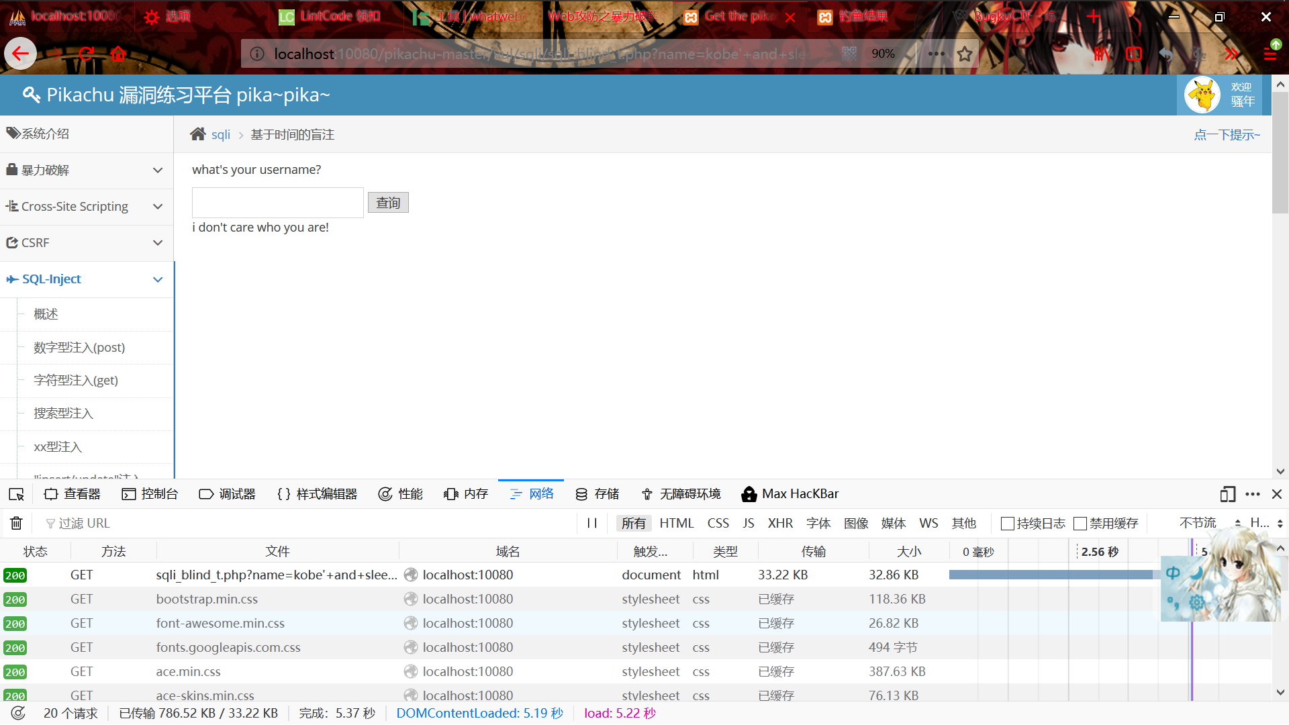Click the username input field
1289x725 pixels.
click(277, 203)
